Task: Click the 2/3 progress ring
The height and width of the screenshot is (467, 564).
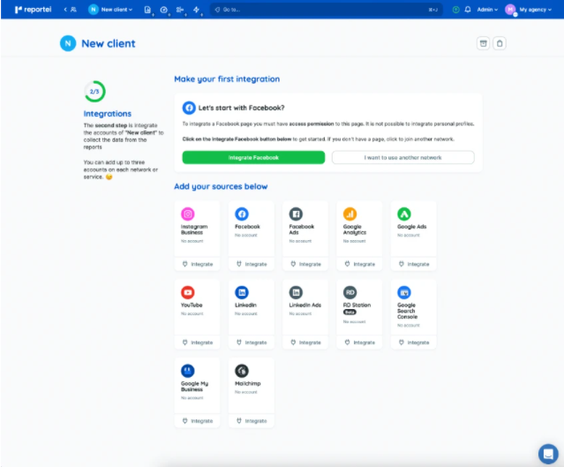Action: tap(94, 92)
